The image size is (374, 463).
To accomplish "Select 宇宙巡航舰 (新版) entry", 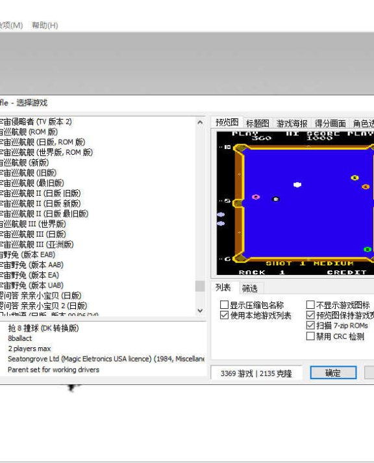I will click(24, 163).
